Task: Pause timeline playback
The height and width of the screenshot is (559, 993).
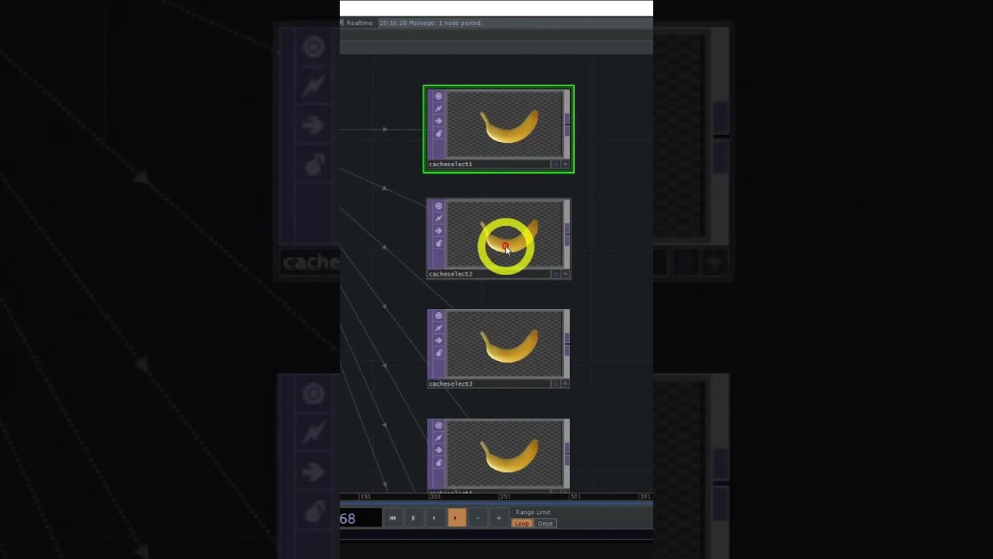Action: click(413, 518)
